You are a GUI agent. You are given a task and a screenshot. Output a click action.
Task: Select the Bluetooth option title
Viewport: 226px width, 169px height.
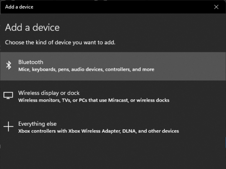point(31,62)
